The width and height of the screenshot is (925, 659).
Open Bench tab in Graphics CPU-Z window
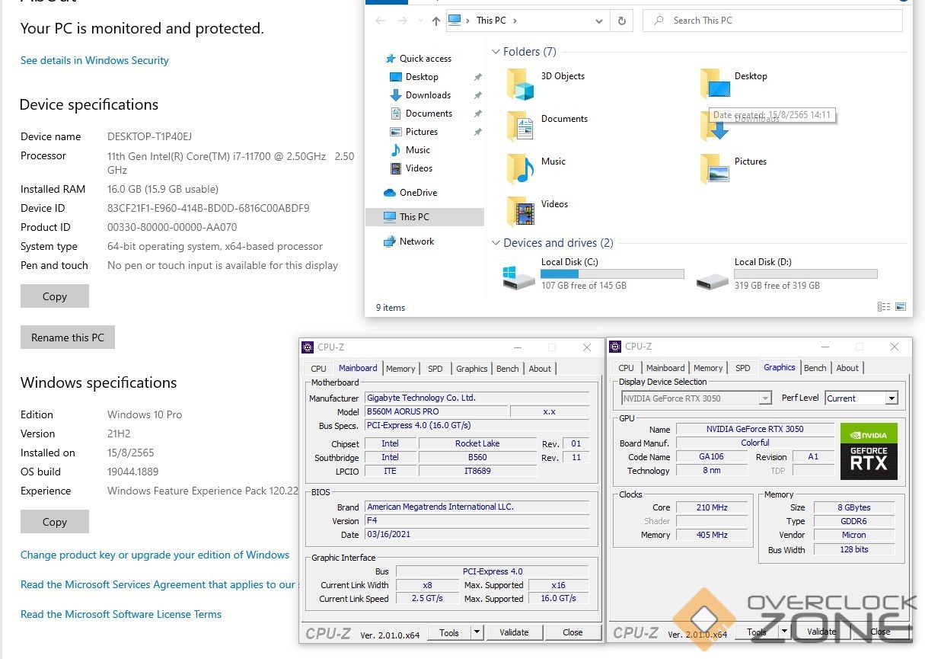(x=815, y=368)
